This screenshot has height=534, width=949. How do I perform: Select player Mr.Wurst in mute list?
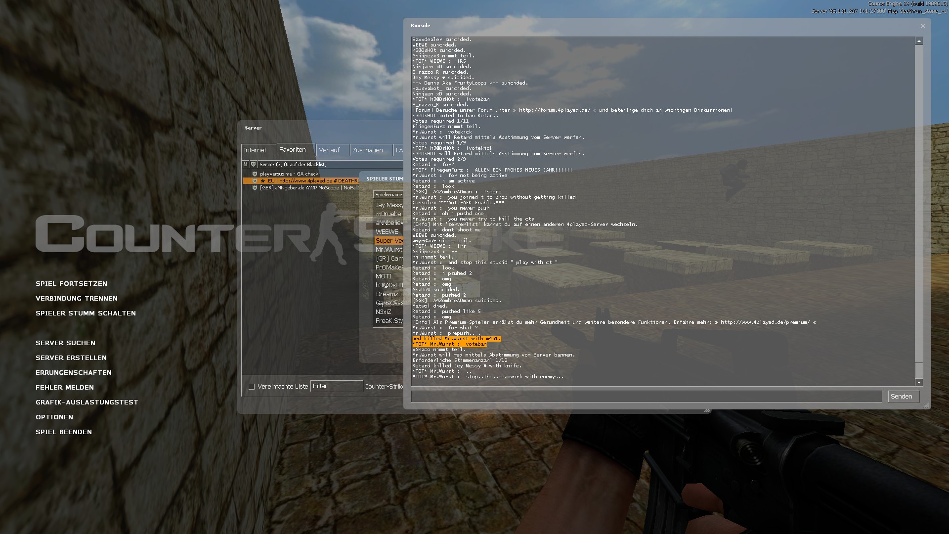(389, 250)
